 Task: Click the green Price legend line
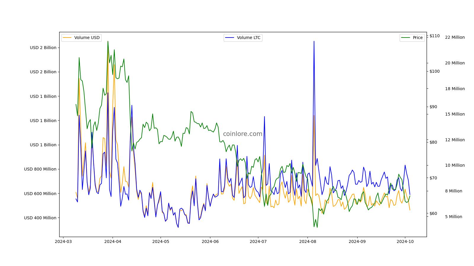pyautogui.click(x=406, y=38)
